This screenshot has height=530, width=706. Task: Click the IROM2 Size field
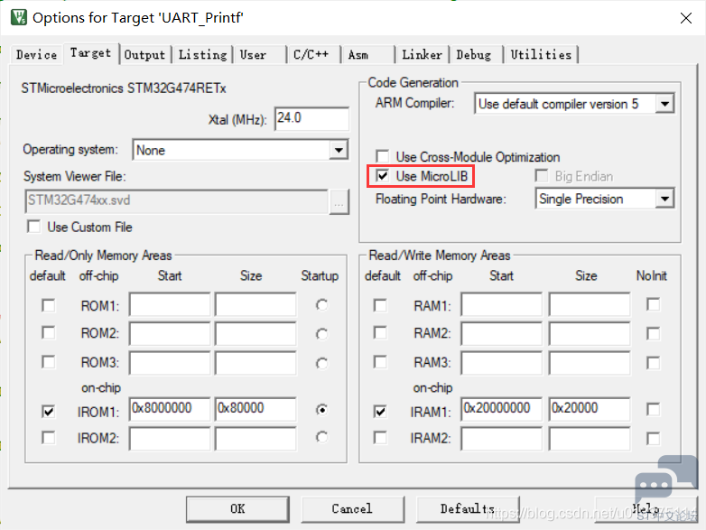255,439
